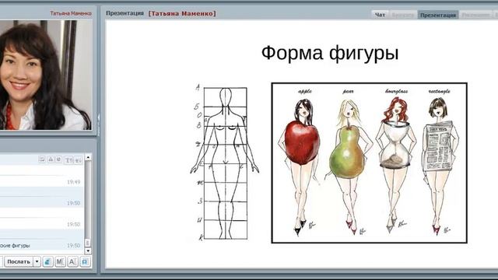Screen dimensions: 498x280
Task: Click the red Татьяна Маменко name above video
Action: (x=71, y=13)
